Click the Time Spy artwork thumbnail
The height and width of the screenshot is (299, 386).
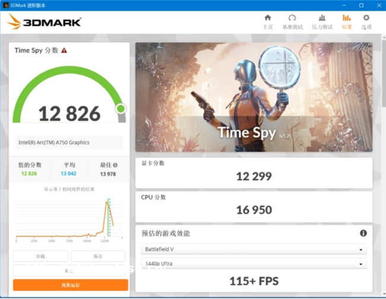tap(254, 97)
